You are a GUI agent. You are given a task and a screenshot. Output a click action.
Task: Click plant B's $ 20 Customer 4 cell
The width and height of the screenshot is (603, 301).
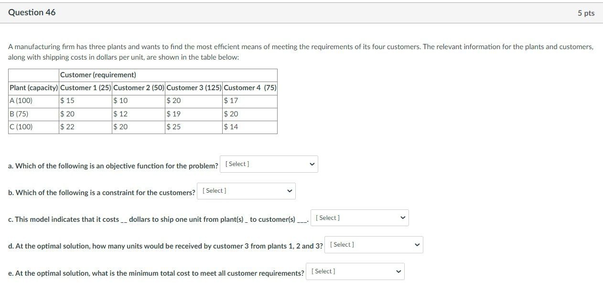(x=250, y=114)
